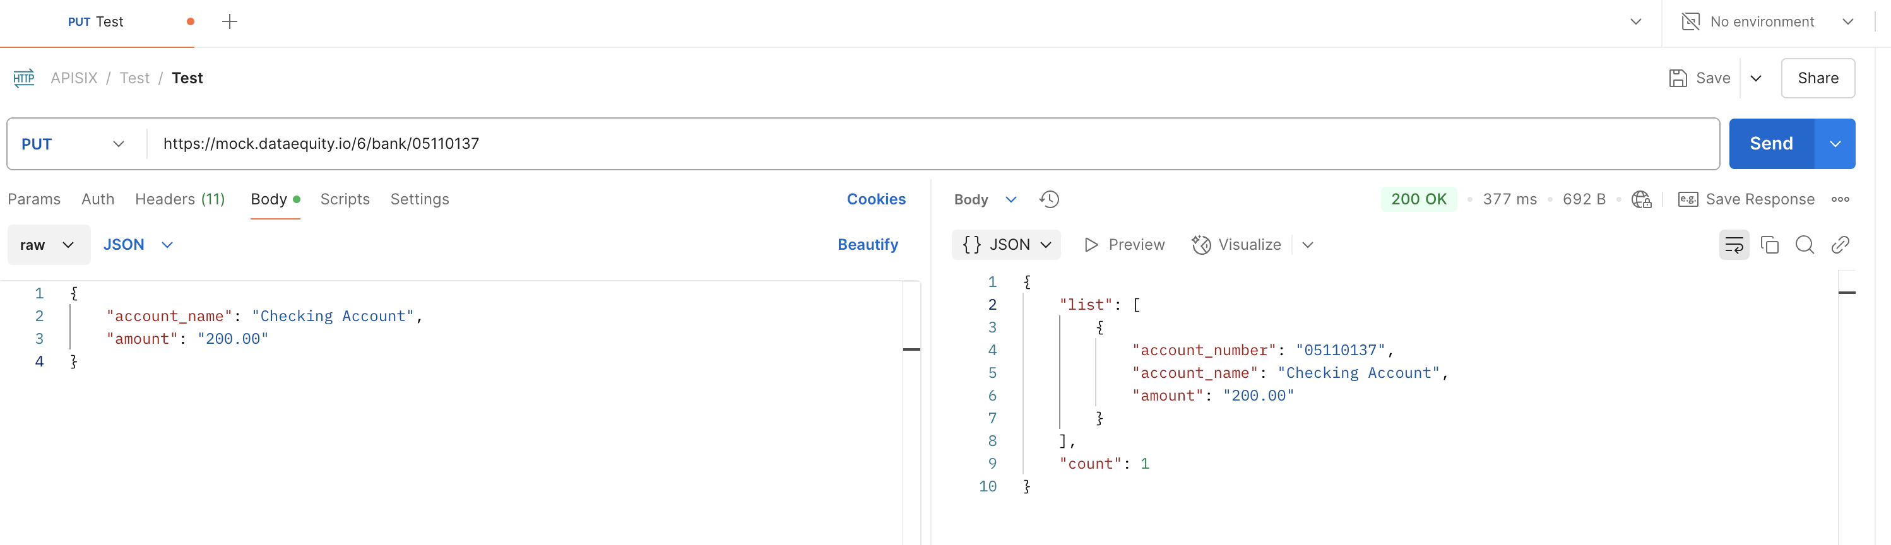This screenshot has height=545, width=1891.
Task: Click the response link icon
Action: [x=1840, y=245]
